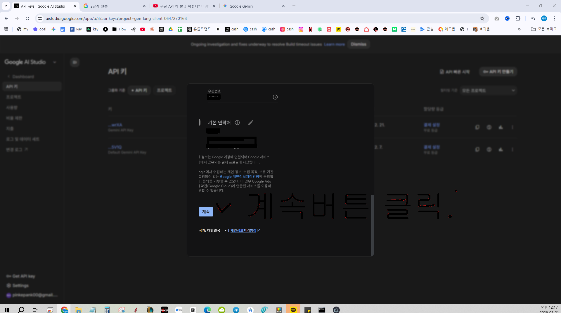The height and width of the screenshot is (313, 561).
Task: Open the Learn more link in banner
Action: 334,44
